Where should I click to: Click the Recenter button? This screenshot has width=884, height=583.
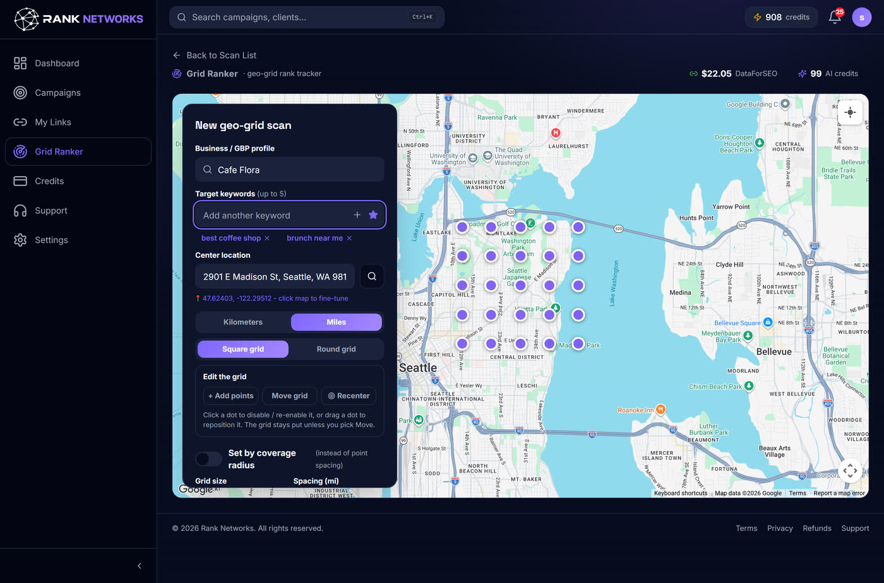click(x=349, y=396)
